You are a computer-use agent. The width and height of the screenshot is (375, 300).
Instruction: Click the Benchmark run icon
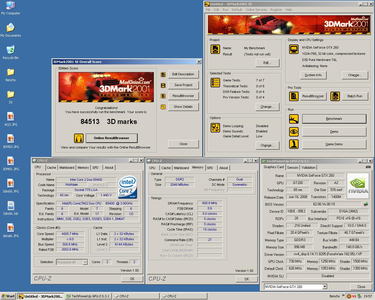294,119
